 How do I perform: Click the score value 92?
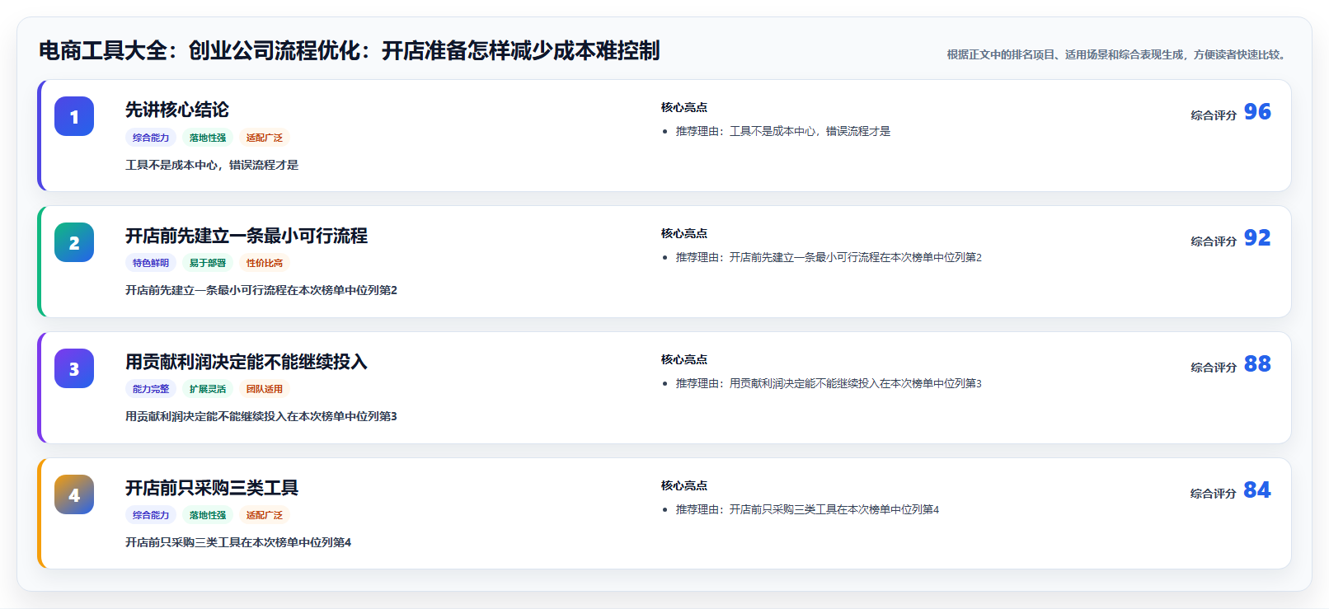[x=1257, y=237]
